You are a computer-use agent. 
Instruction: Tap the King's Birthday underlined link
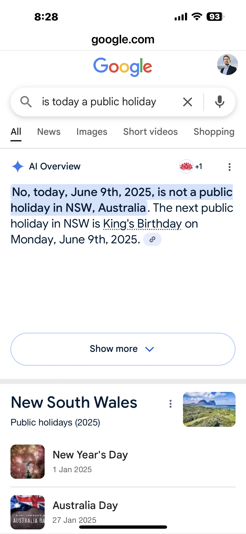point(143,224)
